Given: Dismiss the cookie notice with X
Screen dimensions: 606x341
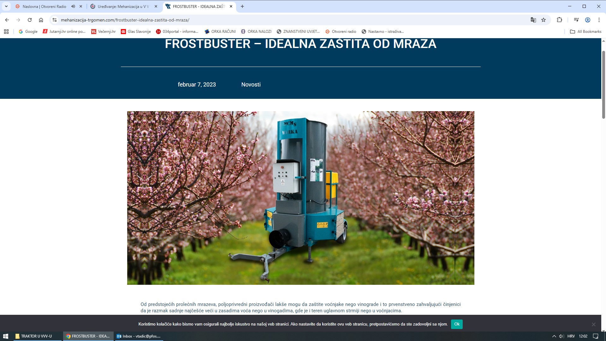Looking at the screenshot, I should pyautogui.click(x=593, y=325).
